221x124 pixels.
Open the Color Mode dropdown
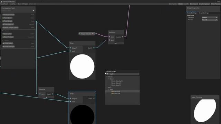183,4
